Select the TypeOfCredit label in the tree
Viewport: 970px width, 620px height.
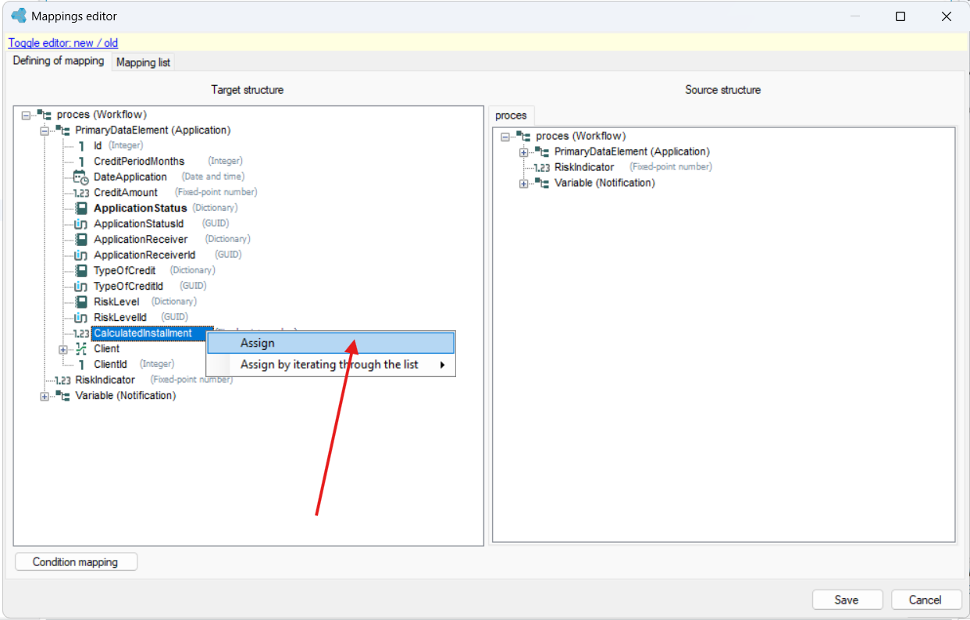pos(125,271)
